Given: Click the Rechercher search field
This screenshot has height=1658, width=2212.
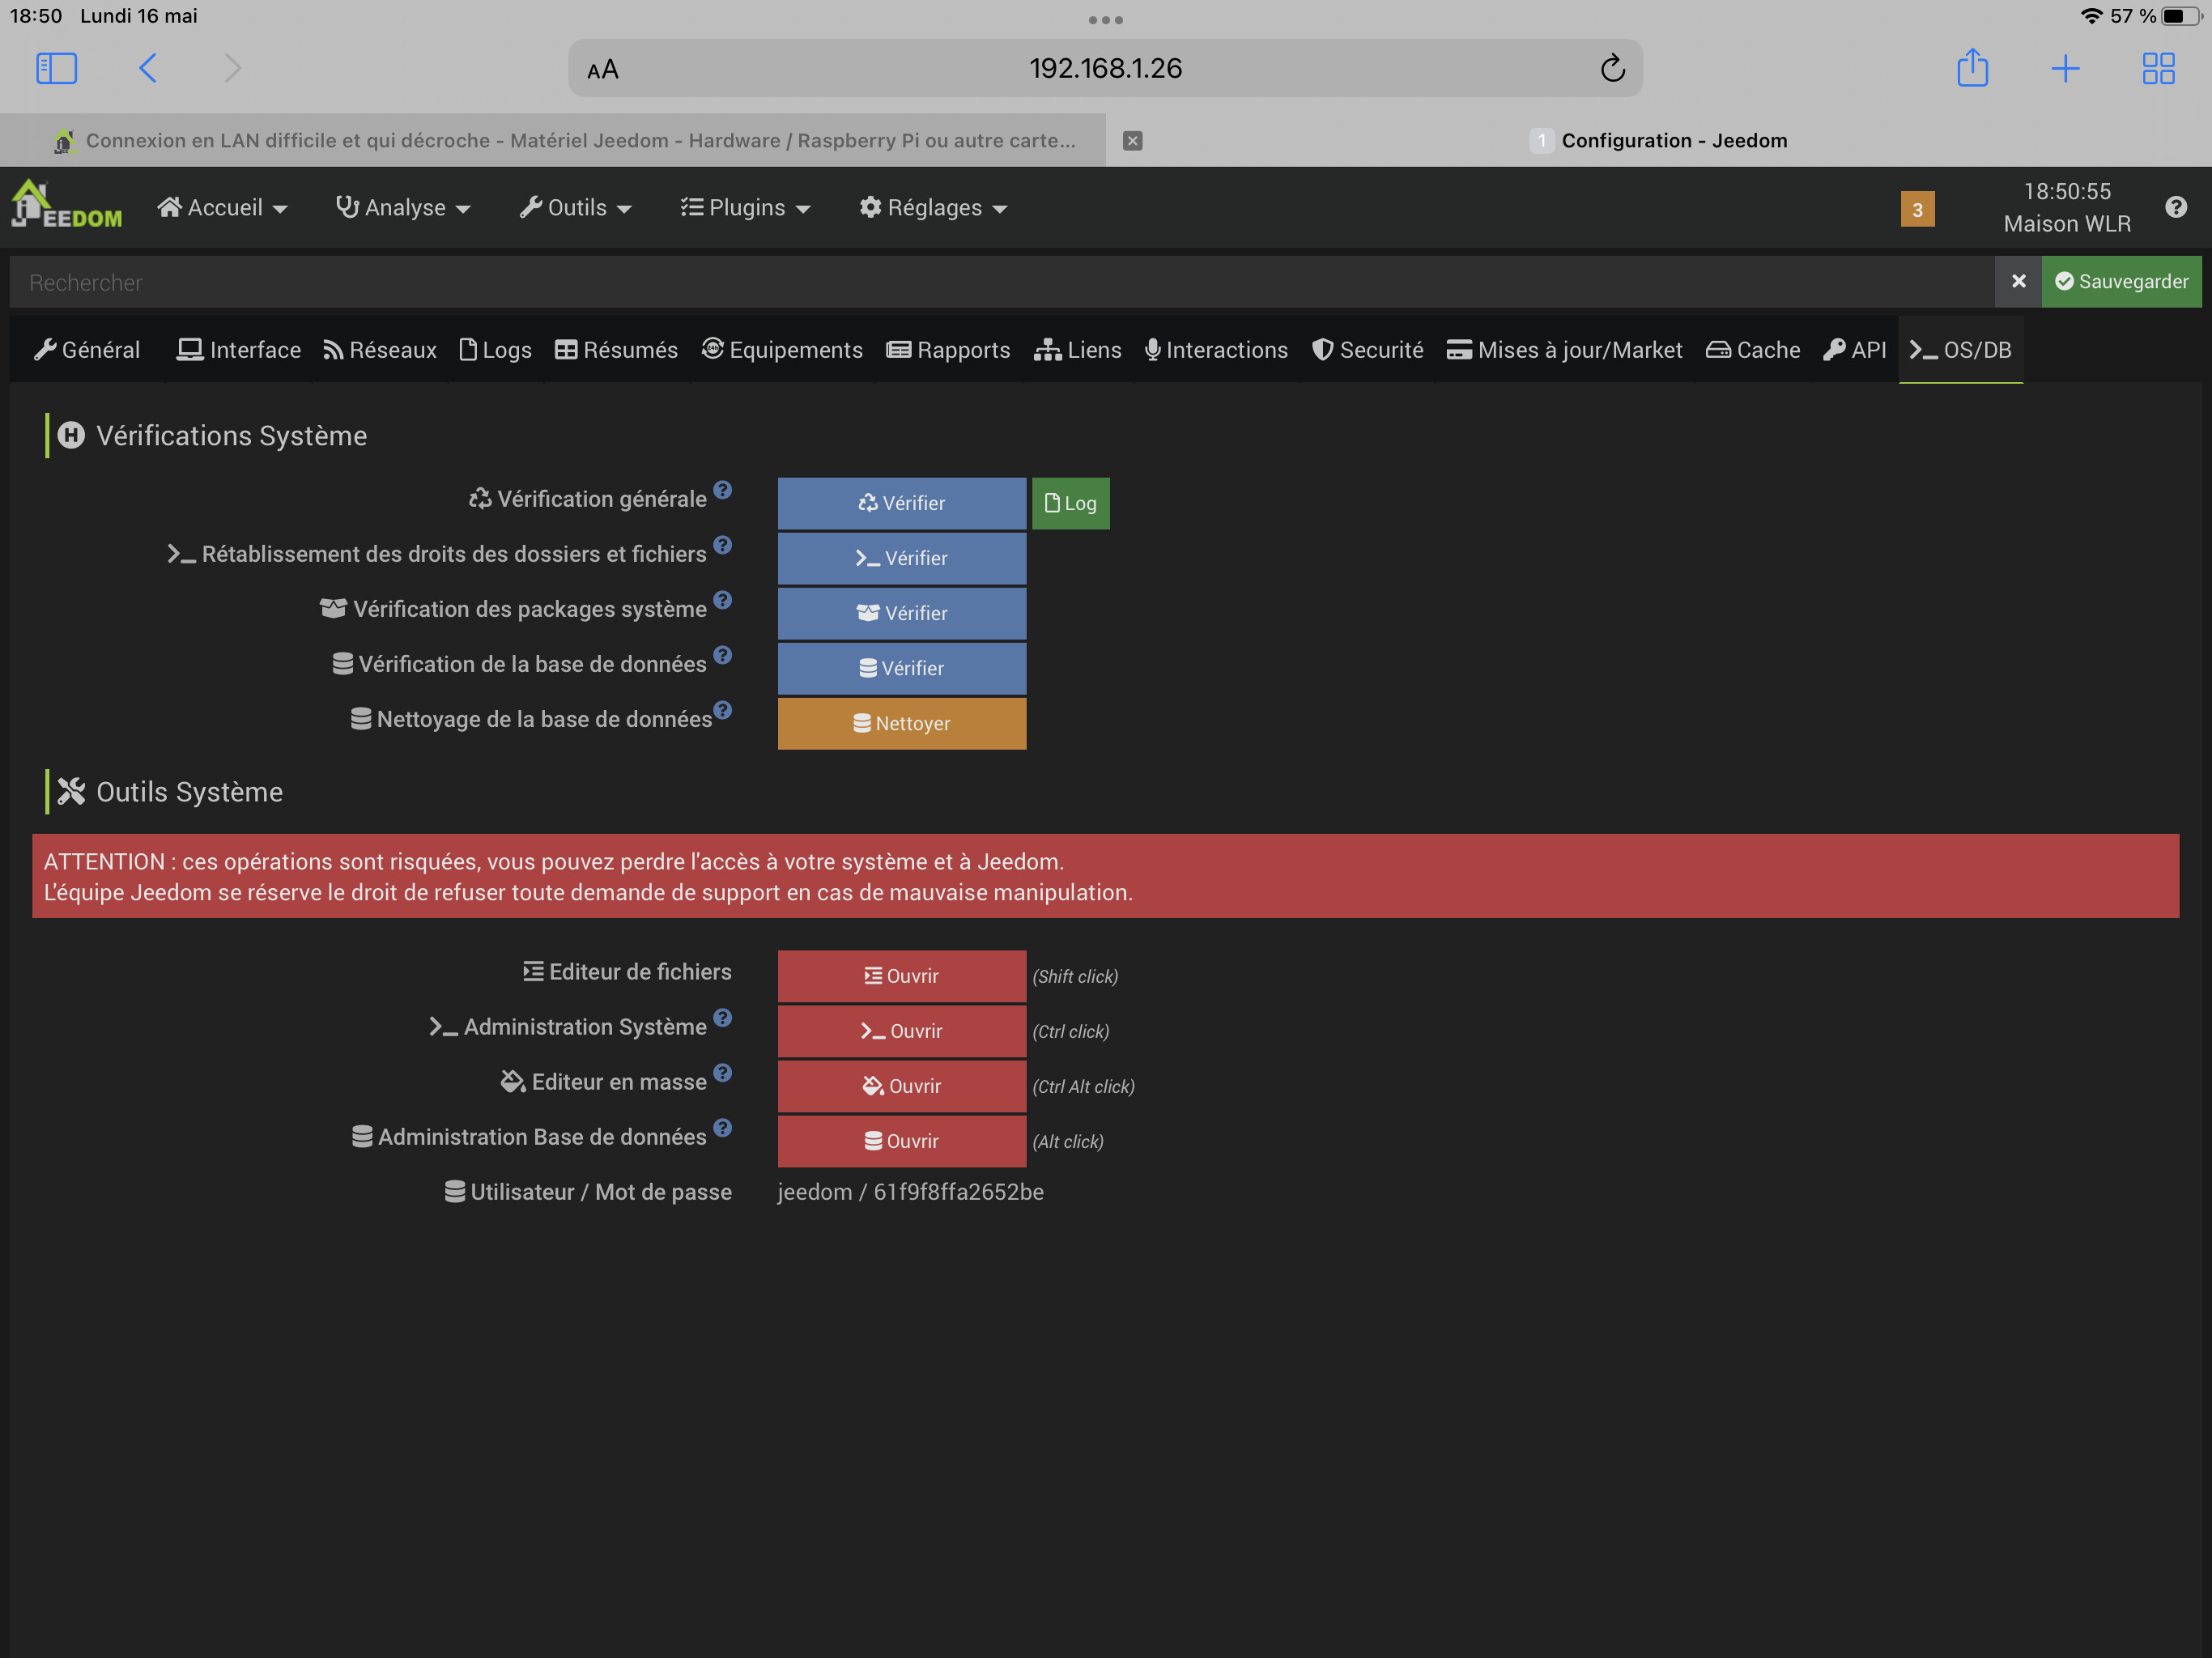Looking at the screenshot, I should point(1000,283).
